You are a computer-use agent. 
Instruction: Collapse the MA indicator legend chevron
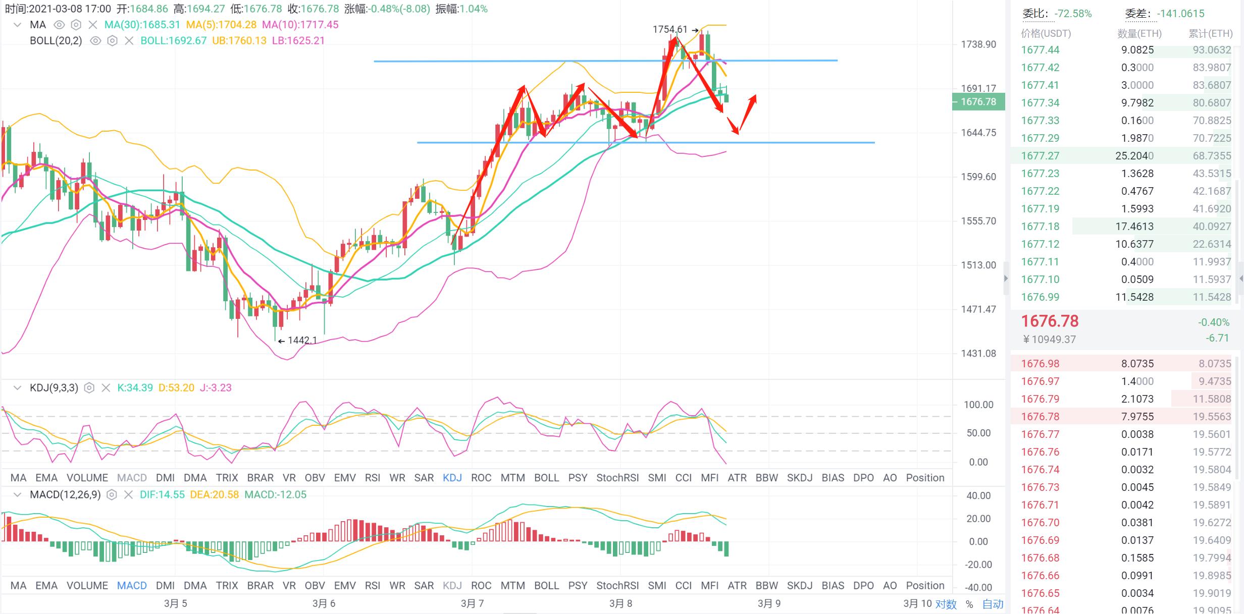[x=18, y=25]
